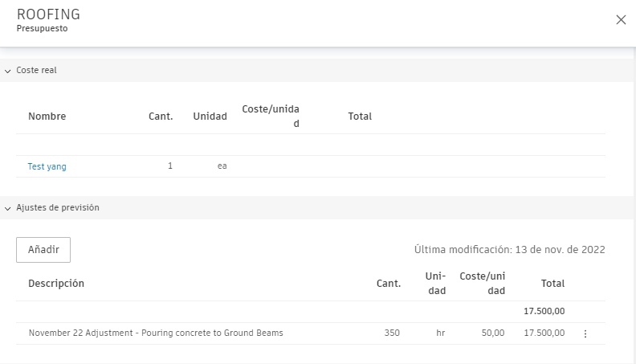636x364 pixels.
Task: Click the Descripción column header
Action: (x=56, y=284)
